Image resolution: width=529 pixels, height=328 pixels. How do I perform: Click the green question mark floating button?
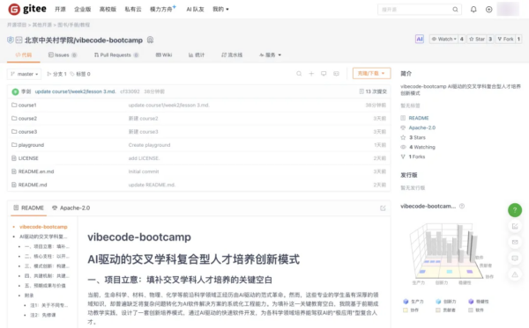515,210
